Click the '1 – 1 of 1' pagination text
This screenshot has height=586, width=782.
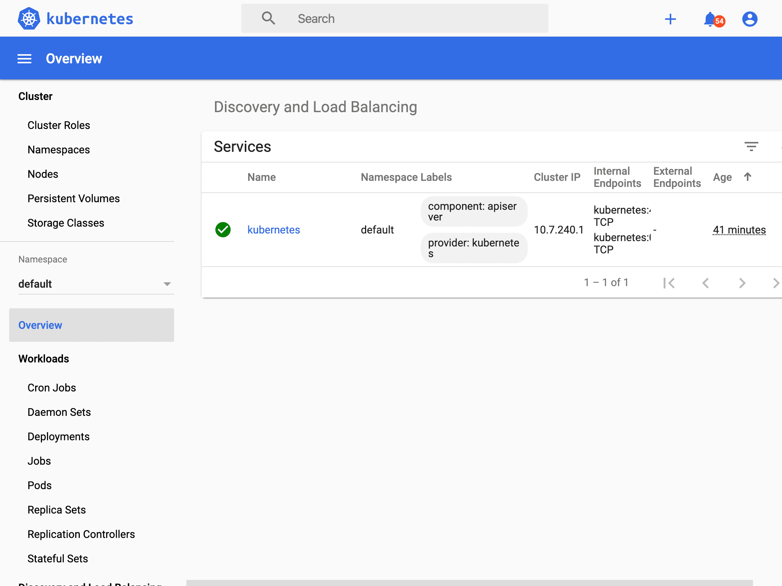pos(606,282)
